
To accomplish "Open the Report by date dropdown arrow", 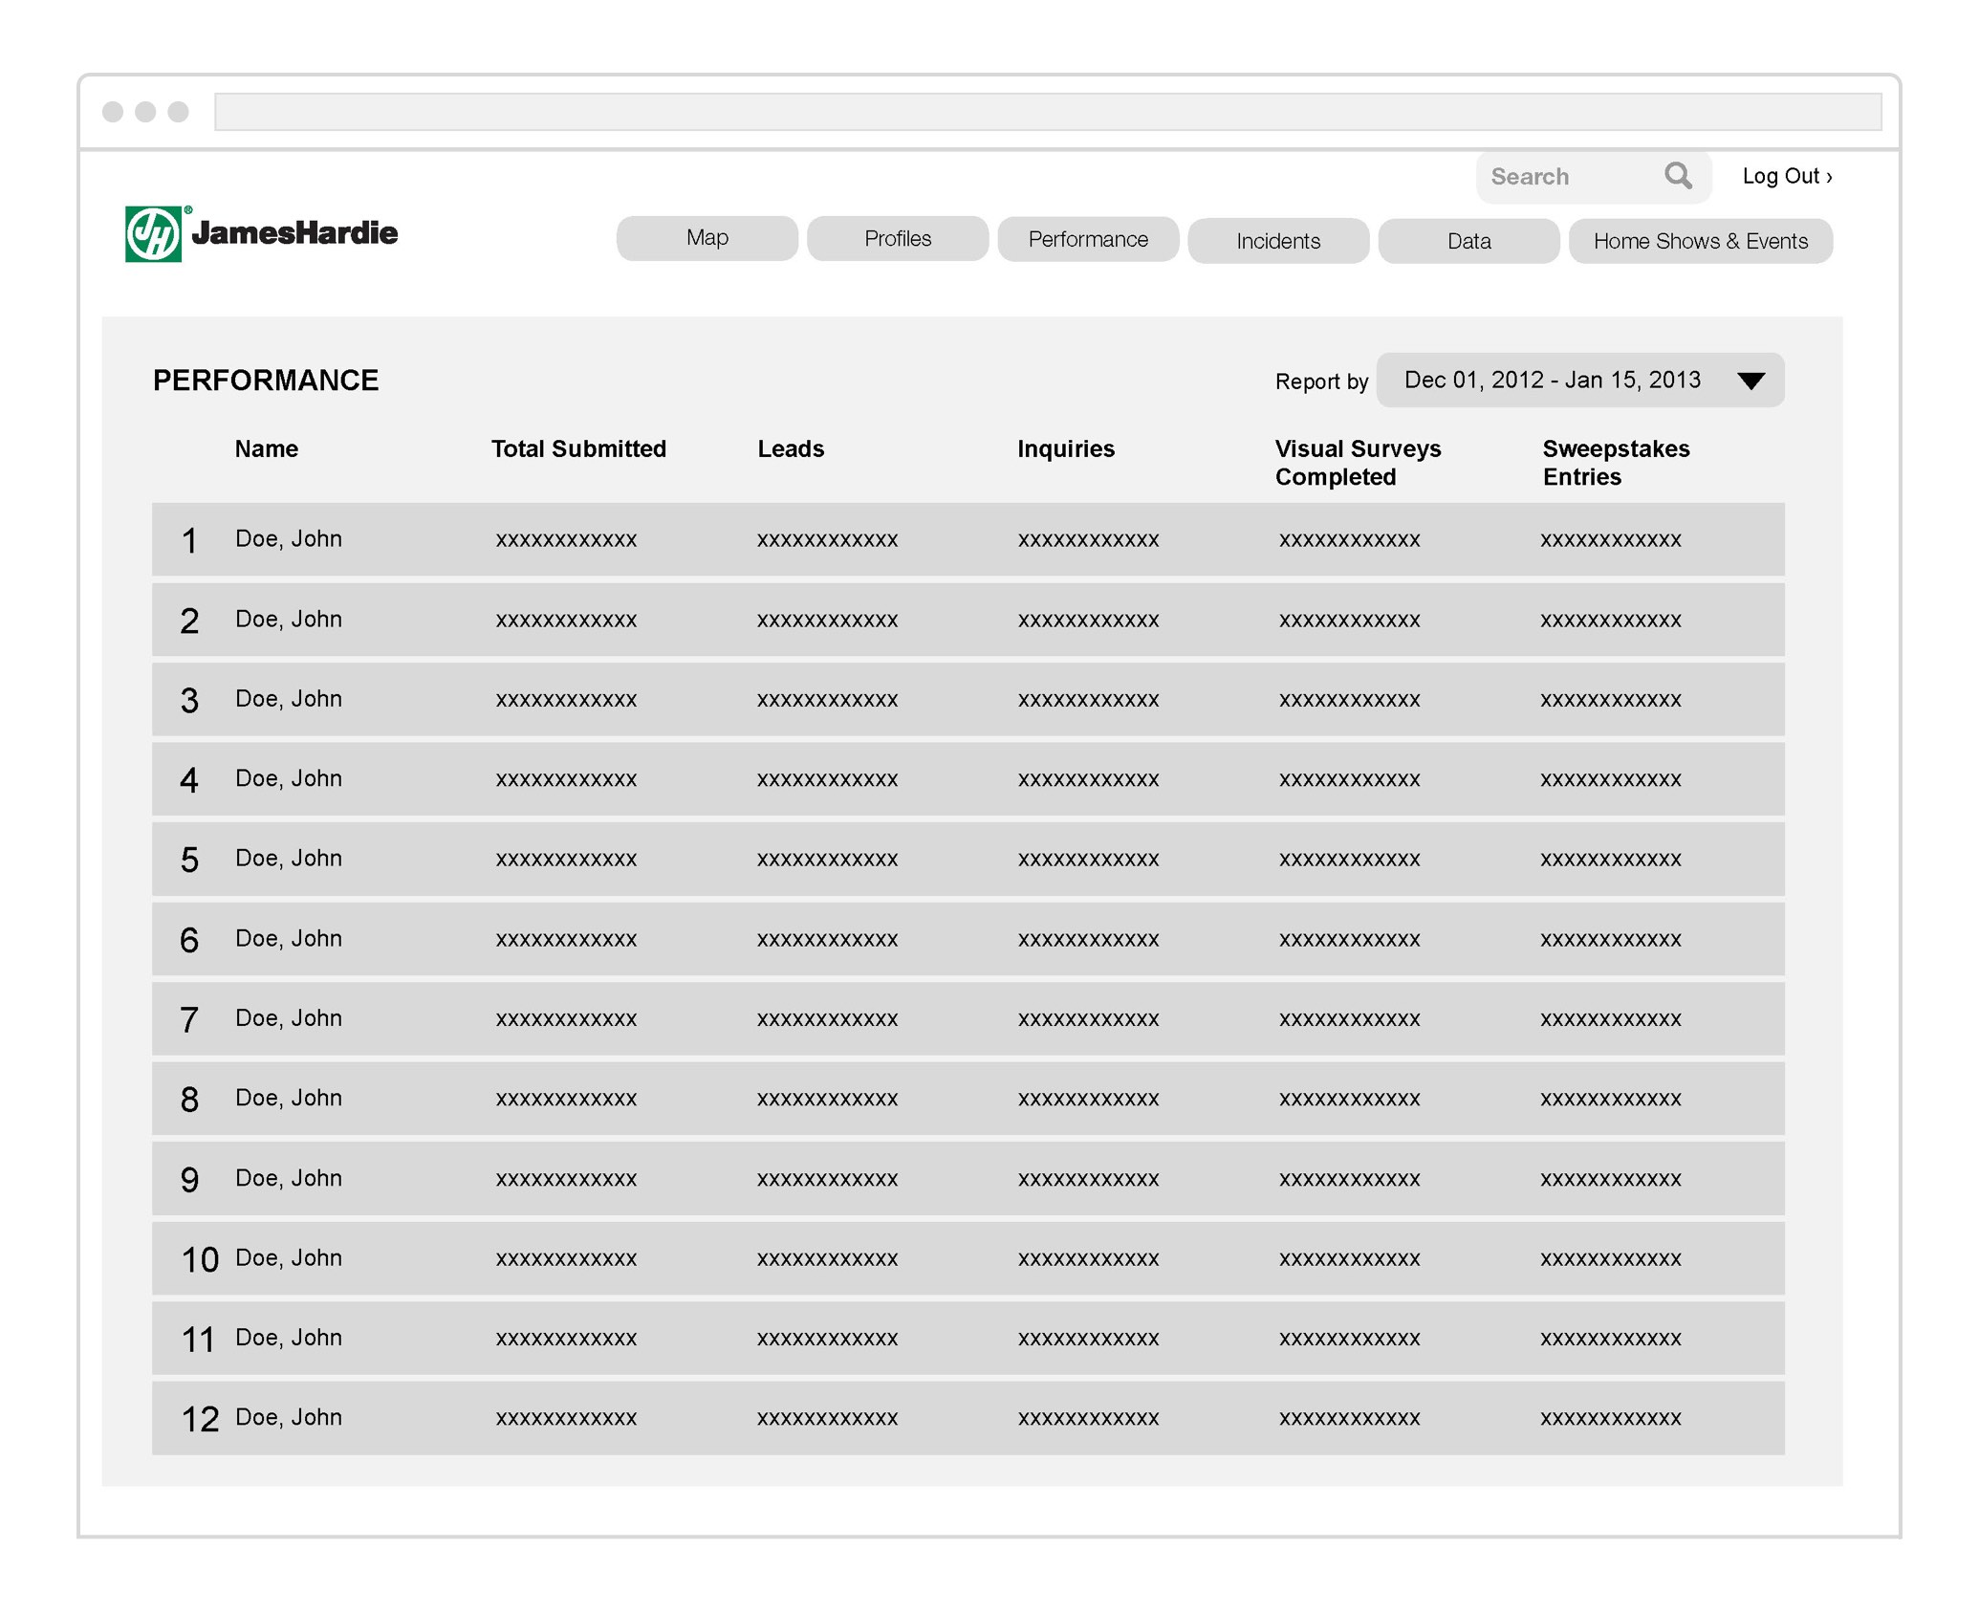I will (1751, 381).
